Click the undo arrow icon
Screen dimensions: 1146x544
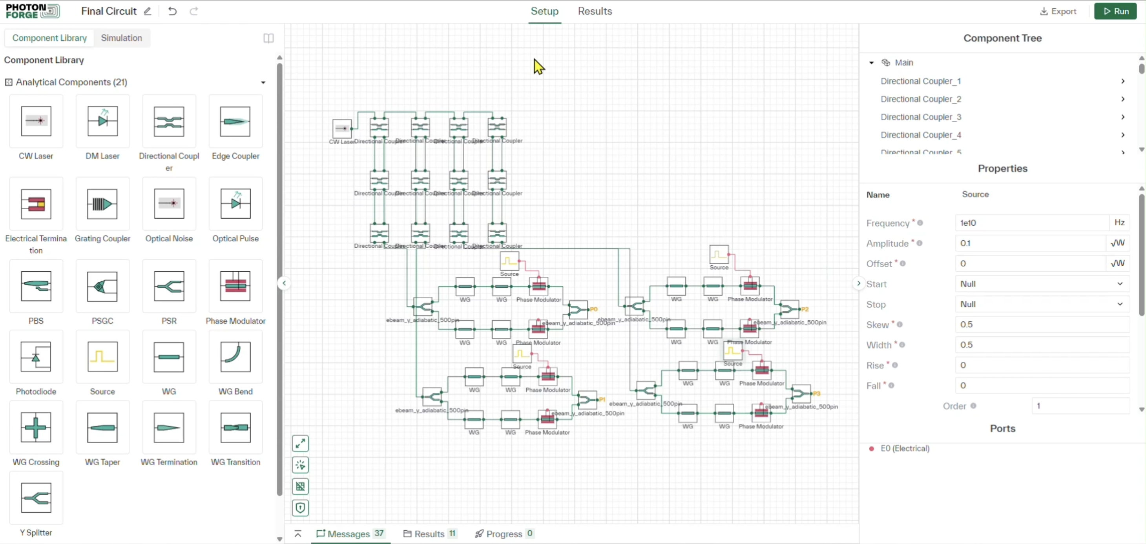(172, 11)
